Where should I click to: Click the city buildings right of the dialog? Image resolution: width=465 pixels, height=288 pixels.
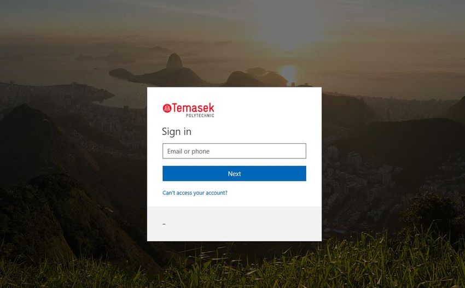[371, 178]
